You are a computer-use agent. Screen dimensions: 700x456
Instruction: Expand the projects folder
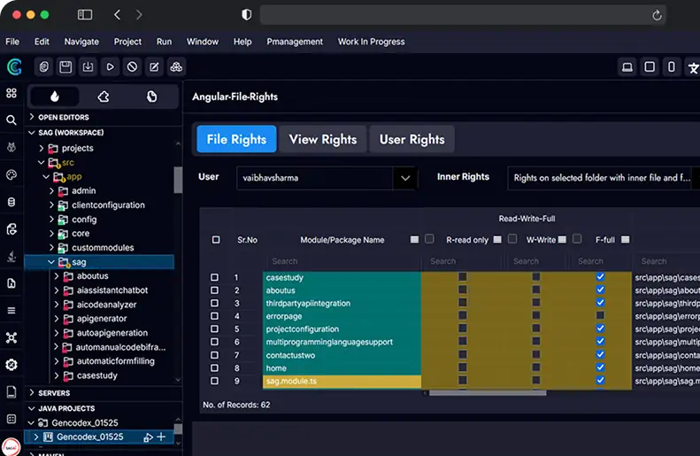(x=42, y=148)
